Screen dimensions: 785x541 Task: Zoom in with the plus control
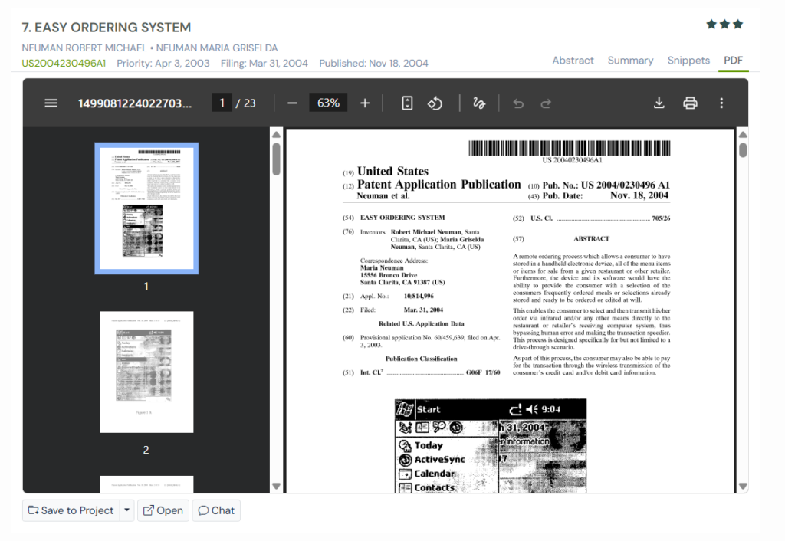[x=364, y=103]
